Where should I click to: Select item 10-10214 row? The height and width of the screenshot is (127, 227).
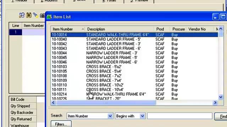click(134, 94)
